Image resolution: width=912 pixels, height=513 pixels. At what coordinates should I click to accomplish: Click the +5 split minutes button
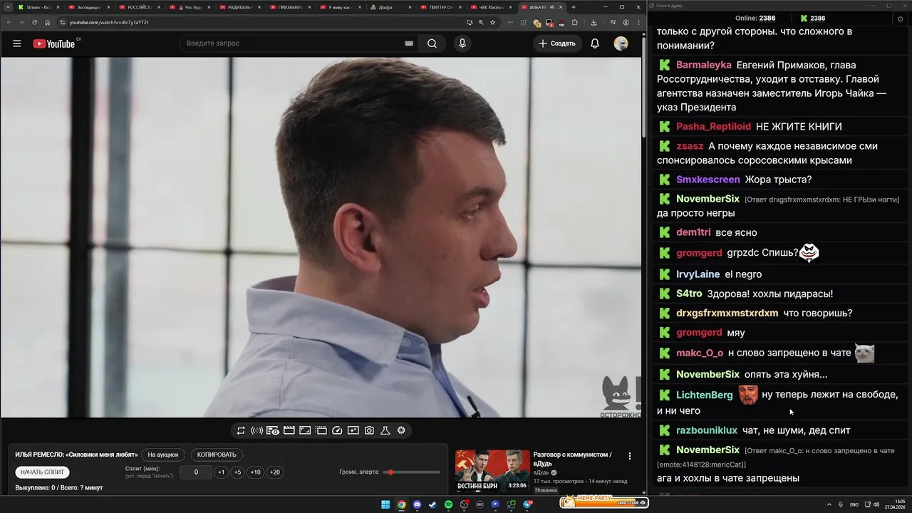[237, 472]
